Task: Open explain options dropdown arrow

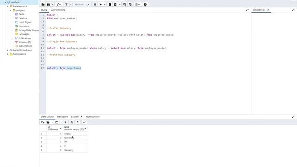Action: (x=120, y=4)
